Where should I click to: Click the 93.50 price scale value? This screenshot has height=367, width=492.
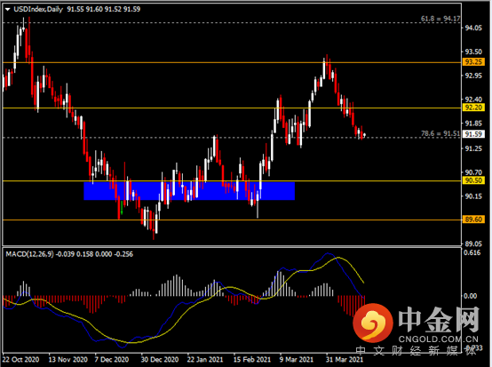pos(473,52)
